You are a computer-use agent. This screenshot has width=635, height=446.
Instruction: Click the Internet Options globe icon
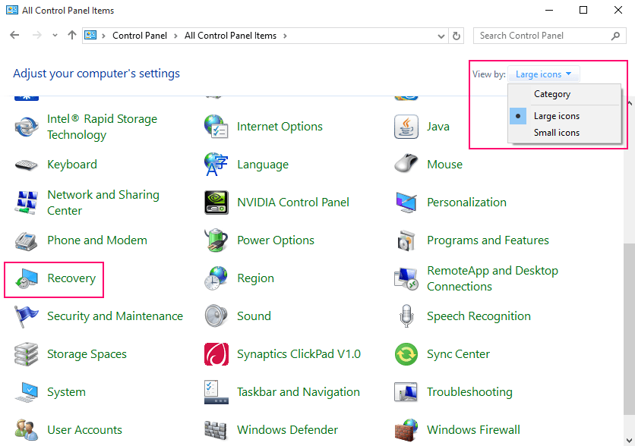pos(216,127)
